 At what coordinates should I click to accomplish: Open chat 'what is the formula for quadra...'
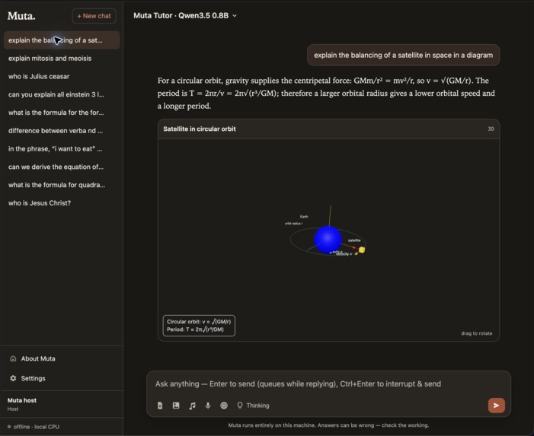click(62, 185)
